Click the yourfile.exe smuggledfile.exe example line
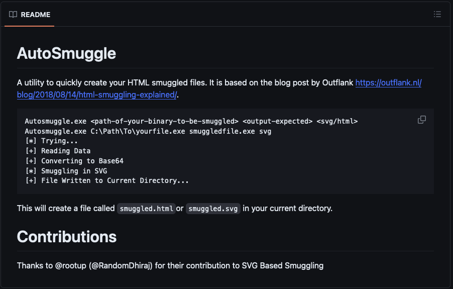Screen dimensions: 453x289 (x=148, y=131)
